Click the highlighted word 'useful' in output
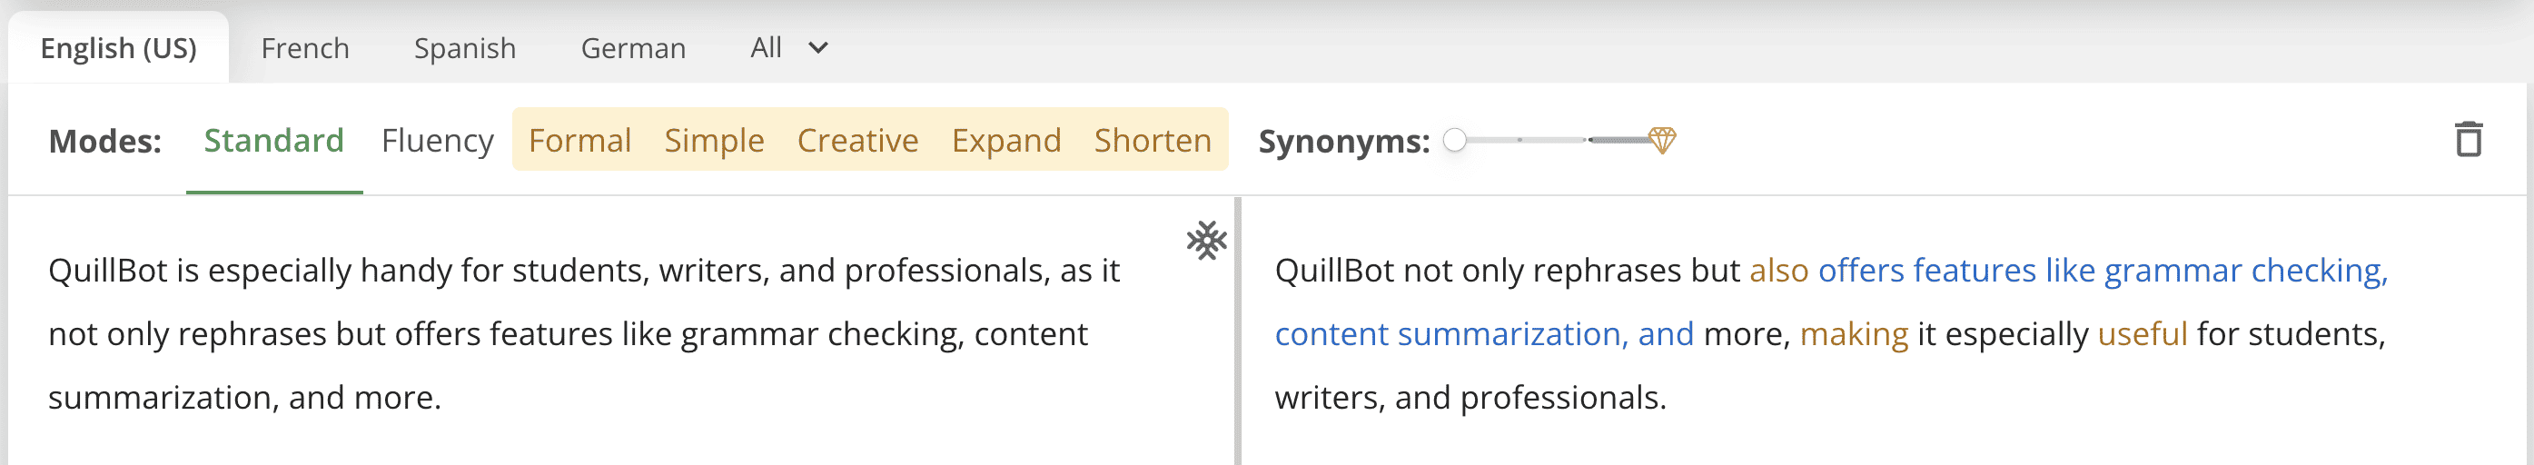The width and height of the screenshot is (2534, 465). click(2142, 334)
